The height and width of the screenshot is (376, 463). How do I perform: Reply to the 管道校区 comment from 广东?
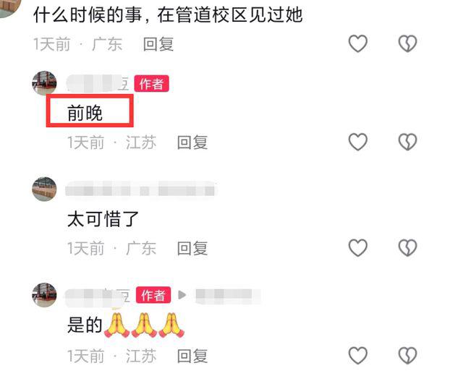(x=158, y=44)
